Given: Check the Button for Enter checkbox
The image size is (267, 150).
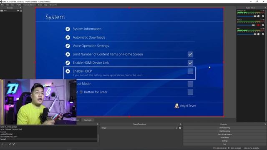Looking at the screenshot, I should (x=190, y=92).
